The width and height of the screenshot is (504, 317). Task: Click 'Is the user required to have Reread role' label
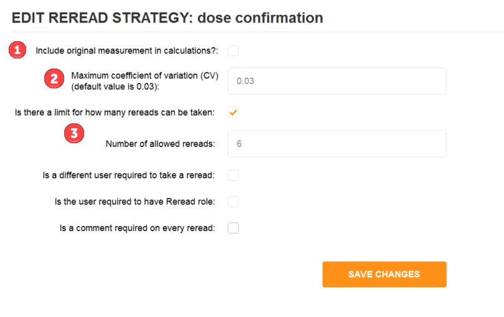pos(135,202)
